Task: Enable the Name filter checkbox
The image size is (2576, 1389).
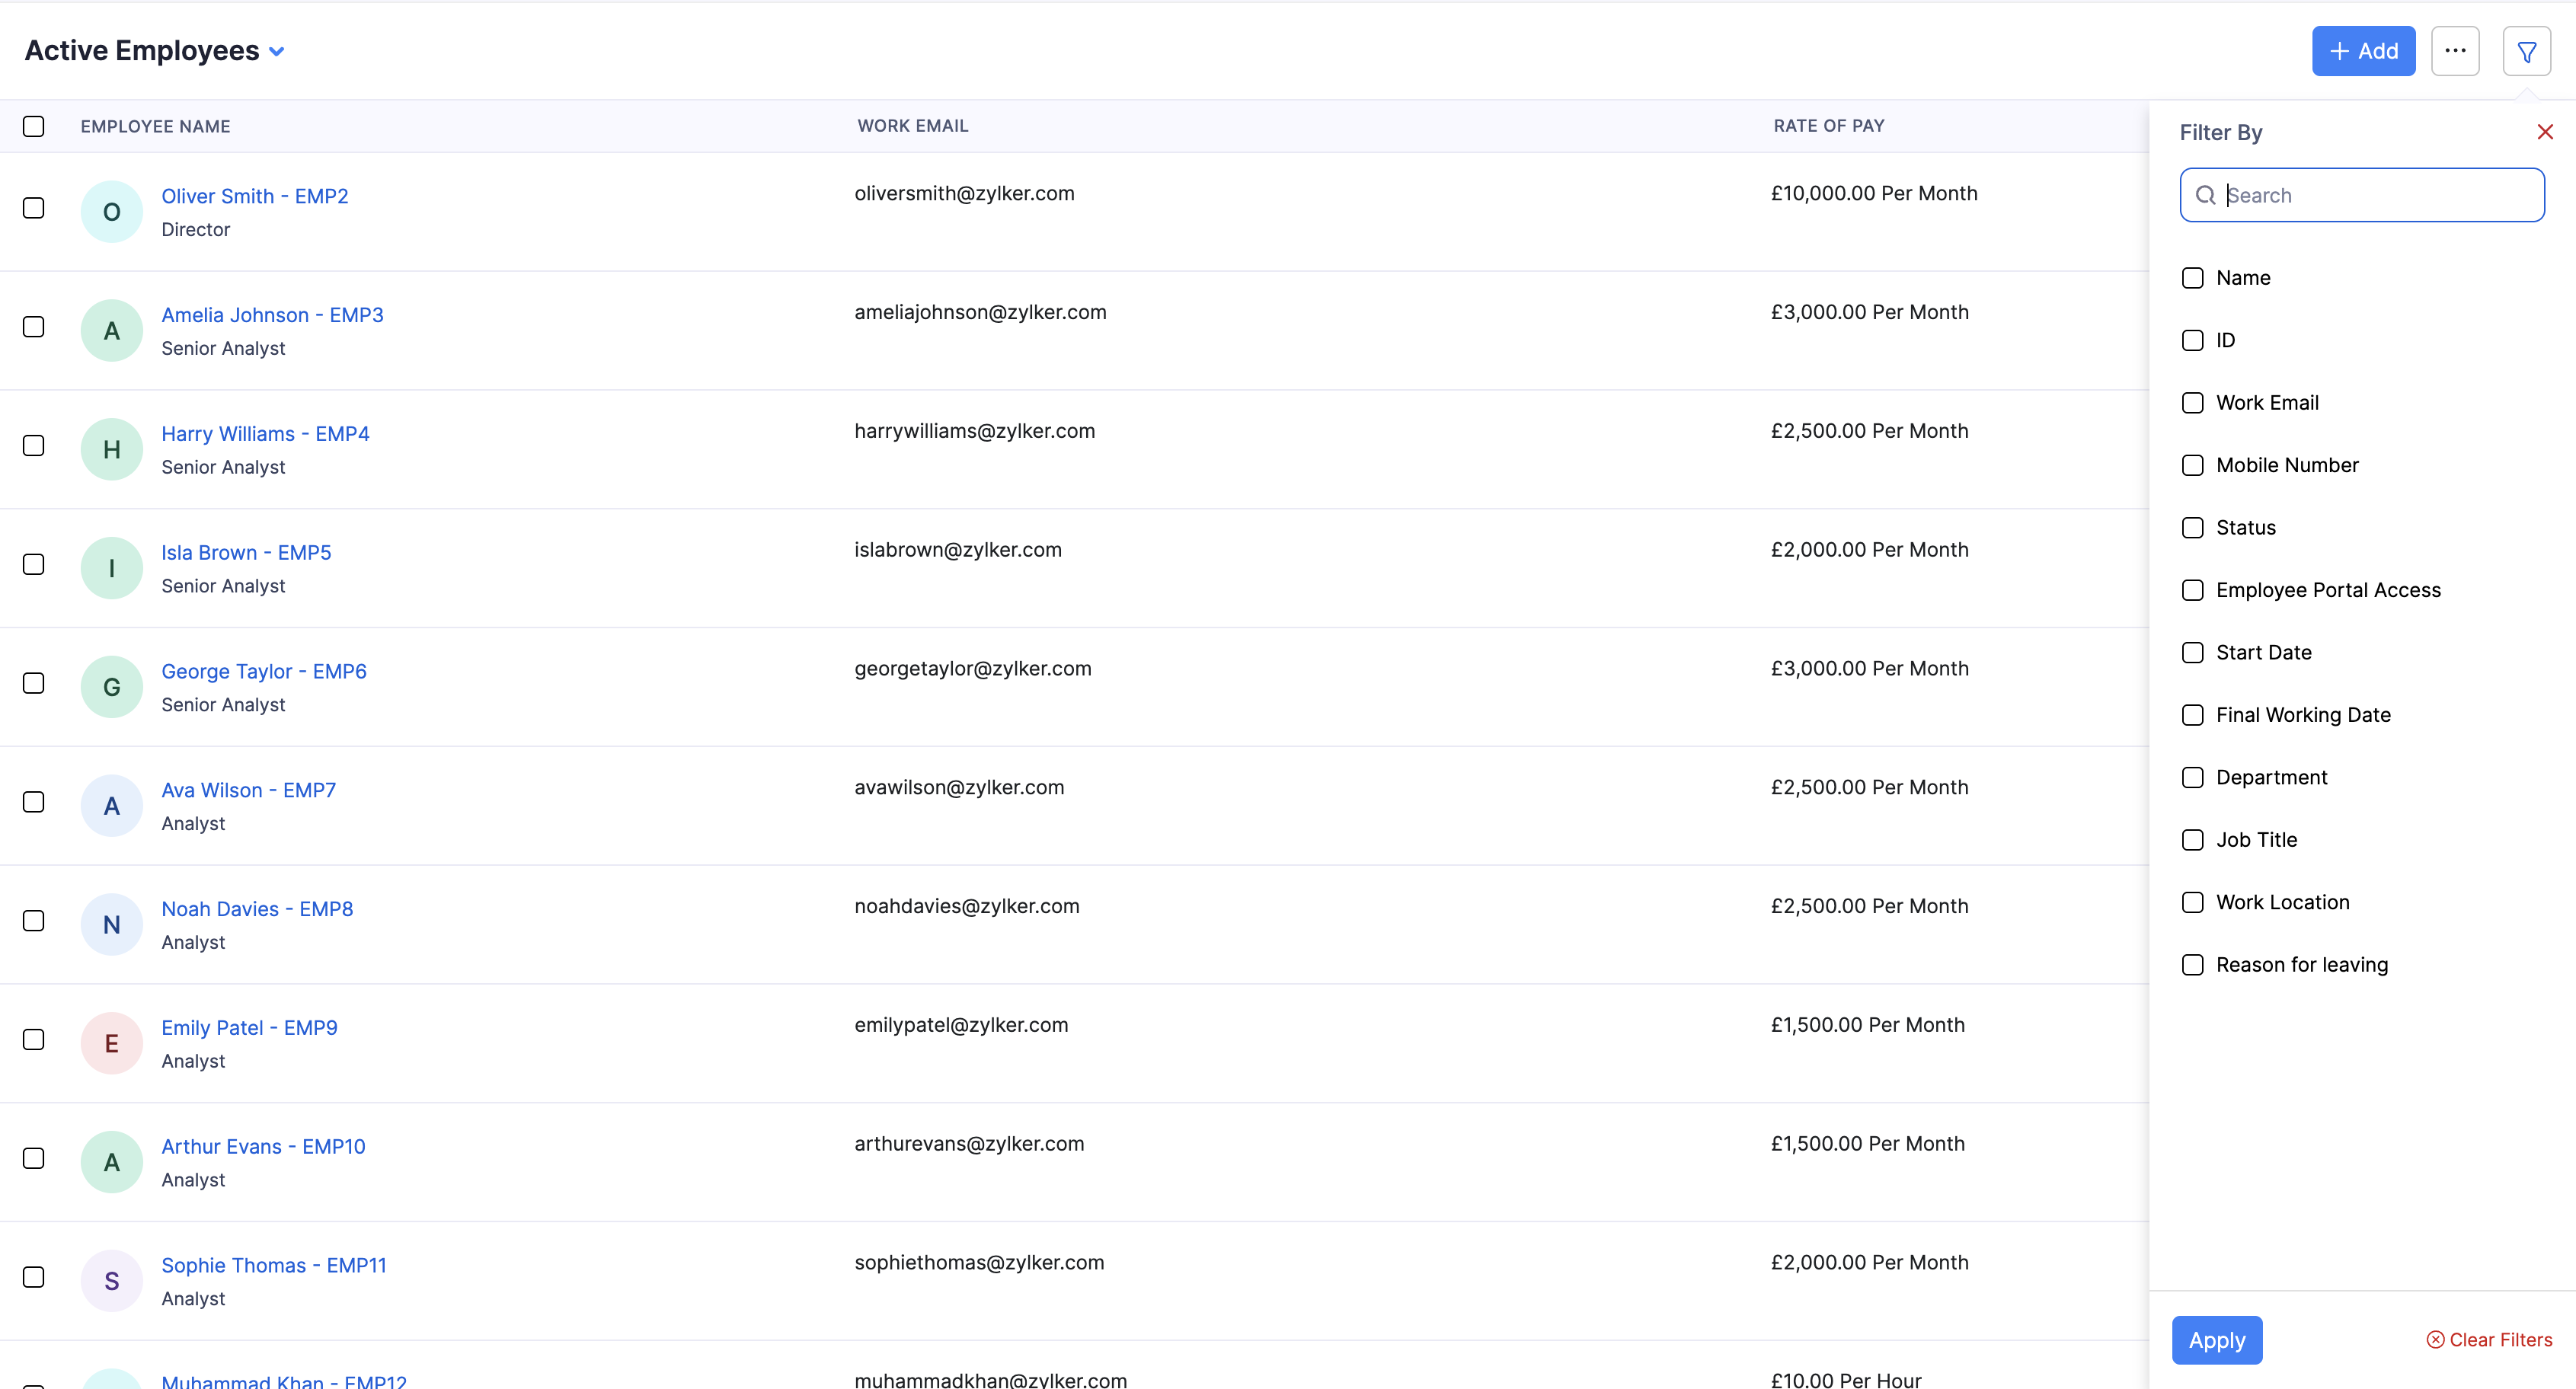Action: tap(2192, 278)
